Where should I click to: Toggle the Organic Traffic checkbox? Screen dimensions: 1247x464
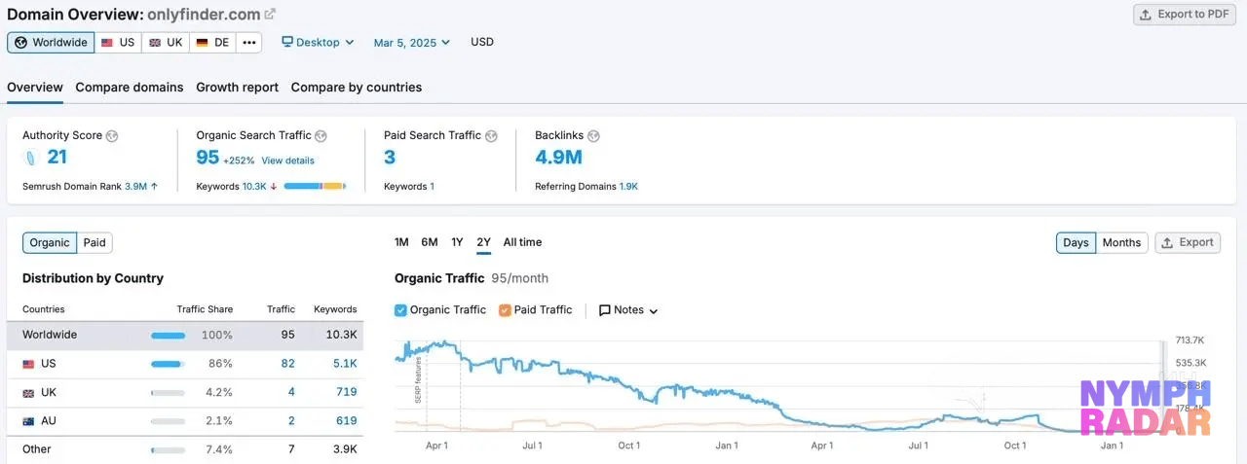coord(400,310)
